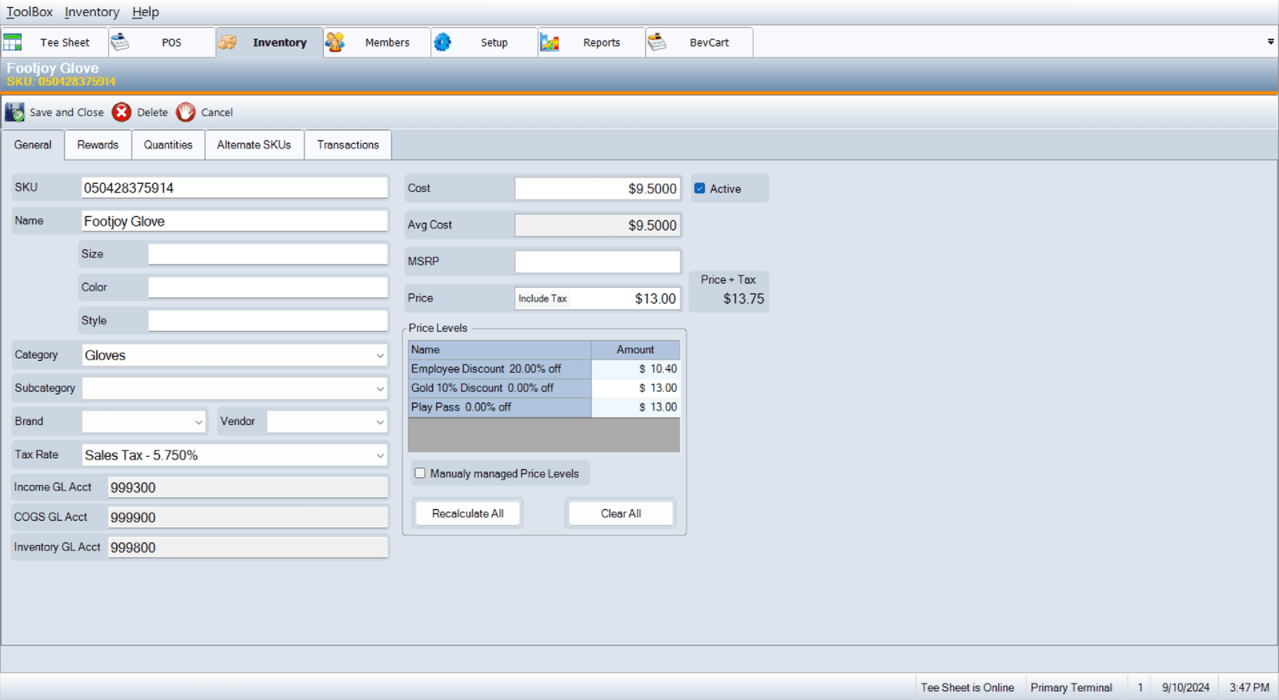Expand the Category dropdown showing Gloves
1279x700 pixels.
coord(380,356)
